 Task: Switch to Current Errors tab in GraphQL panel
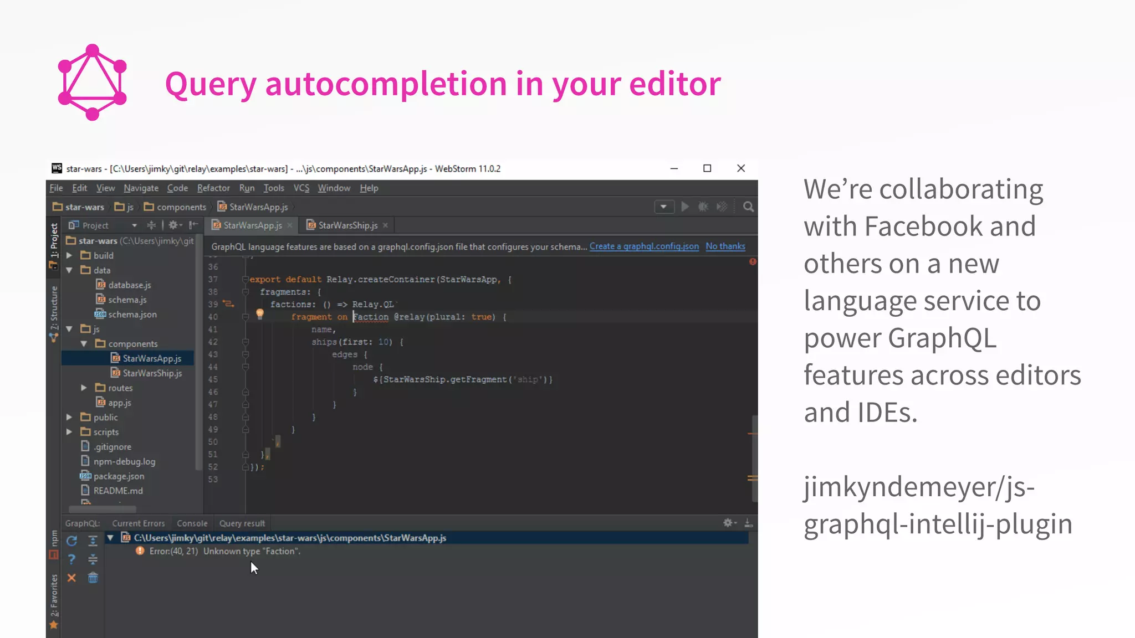(139, 523)
